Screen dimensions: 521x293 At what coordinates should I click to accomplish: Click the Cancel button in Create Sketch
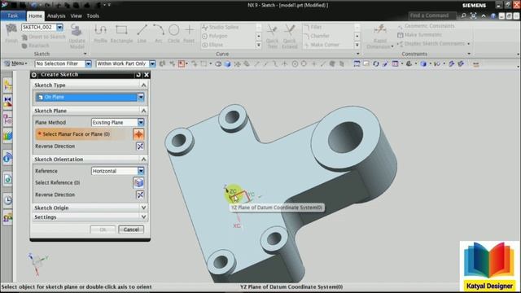click(131, 230)
